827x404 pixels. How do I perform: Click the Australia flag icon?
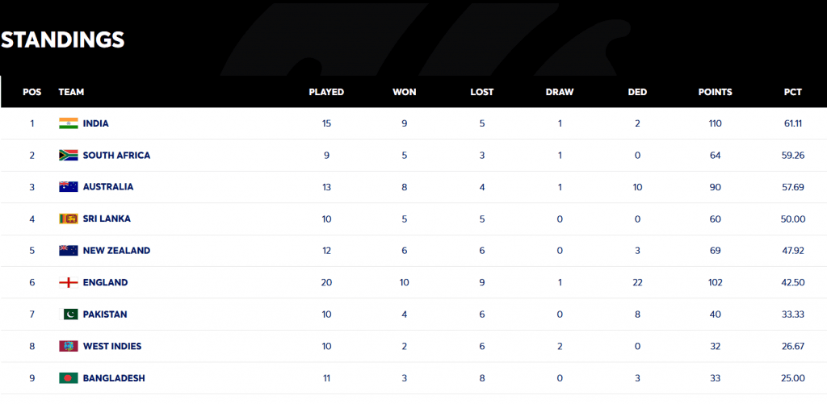point(68,187)
